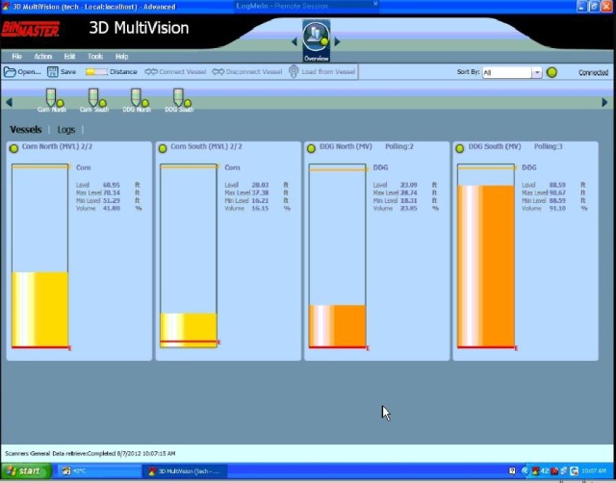The height and width of the screenshot is (483, 616).
Task: Click the right arrow beside Overview
Action: click(338, 41)
